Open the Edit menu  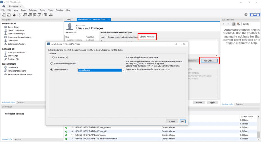(9, 10)
